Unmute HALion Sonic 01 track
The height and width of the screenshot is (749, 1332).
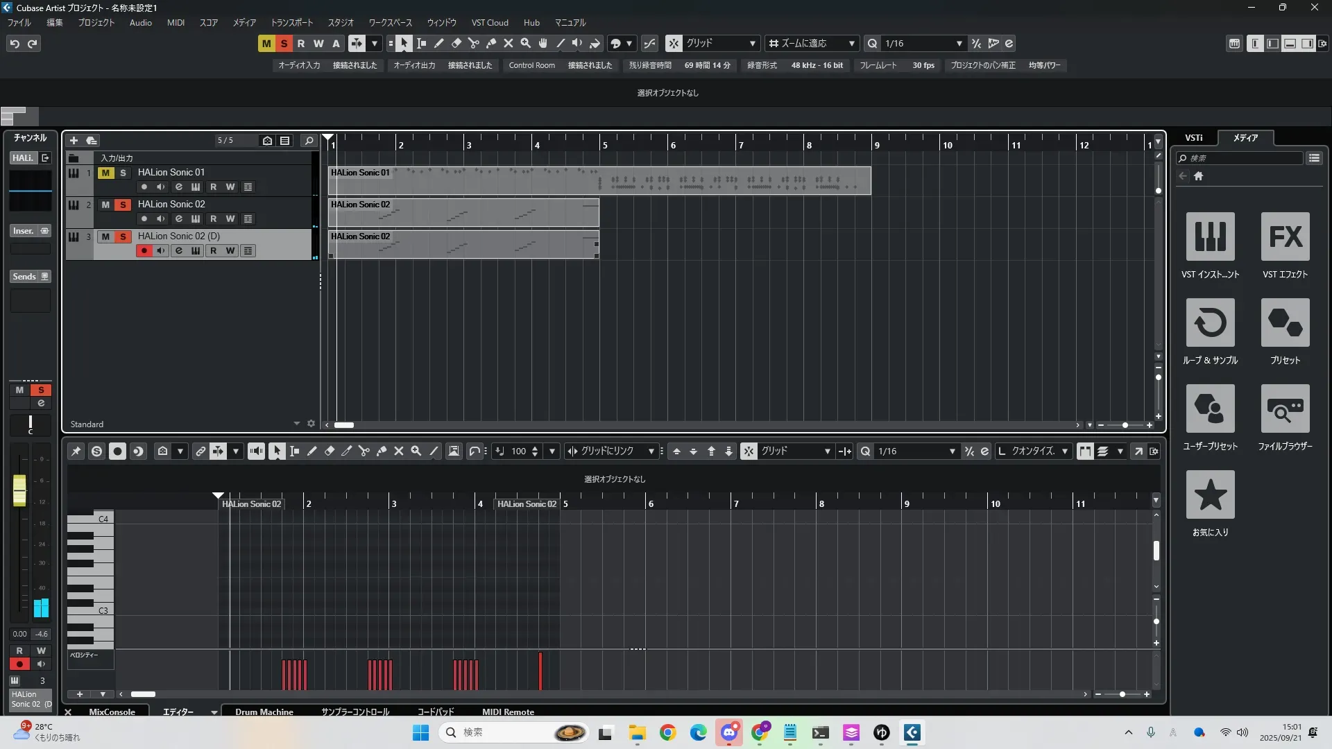[105, 173]
